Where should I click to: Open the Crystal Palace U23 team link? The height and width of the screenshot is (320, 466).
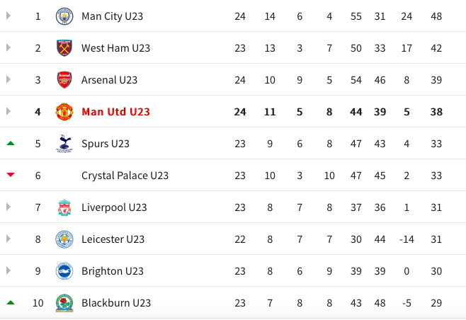tap(125, 176)
